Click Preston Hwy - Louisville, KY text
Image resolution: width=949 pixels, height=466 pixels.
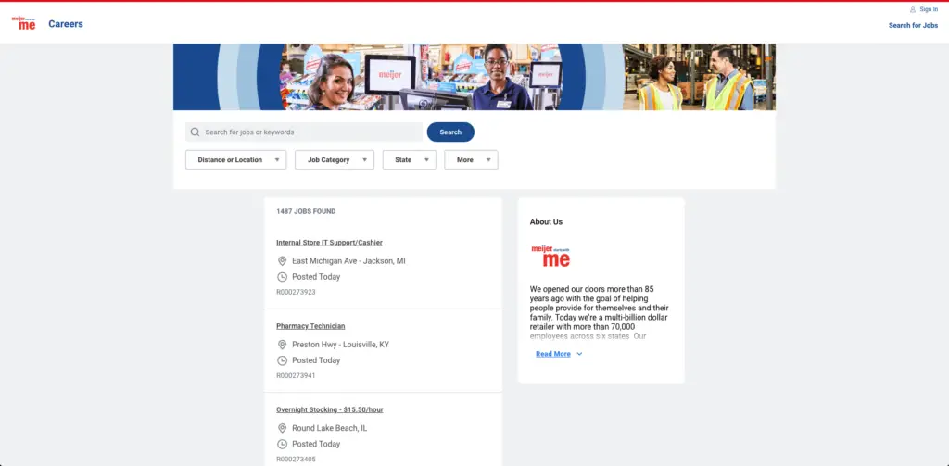[340, 345]
